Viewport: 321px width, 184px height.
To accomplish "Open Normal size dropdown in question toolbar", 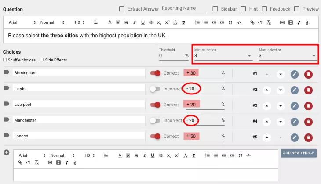I will click(x=52, y=22).
